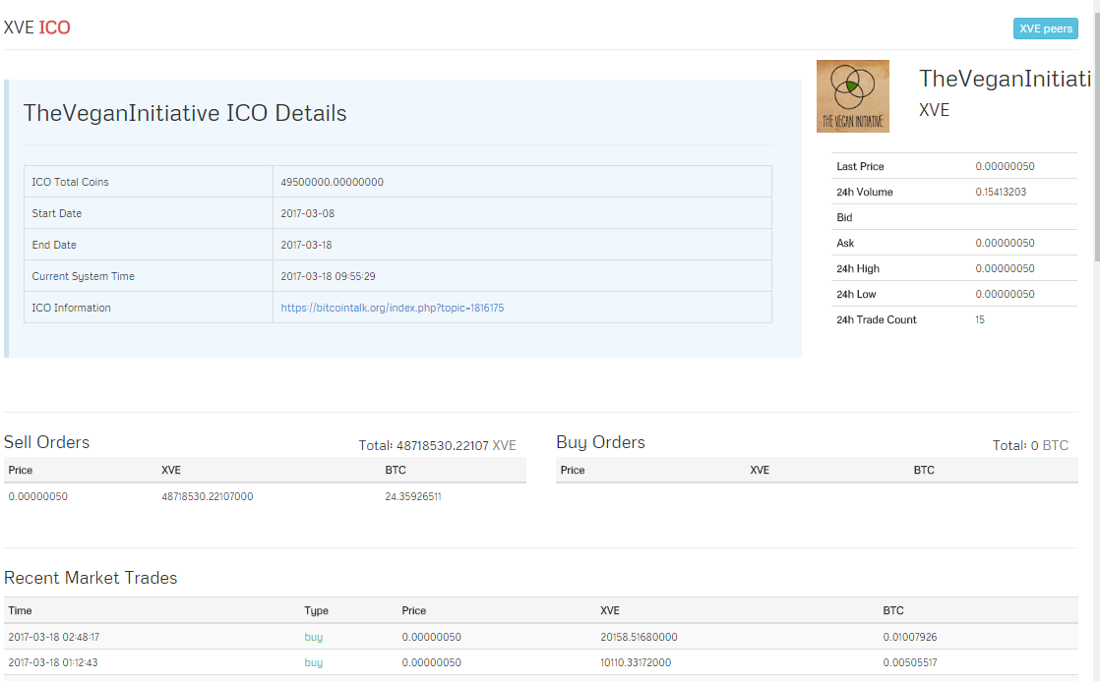Screen dimensions: 1100x681
Task: Click the Sell Orders BTC column header
Action: (x=395, y=470)
